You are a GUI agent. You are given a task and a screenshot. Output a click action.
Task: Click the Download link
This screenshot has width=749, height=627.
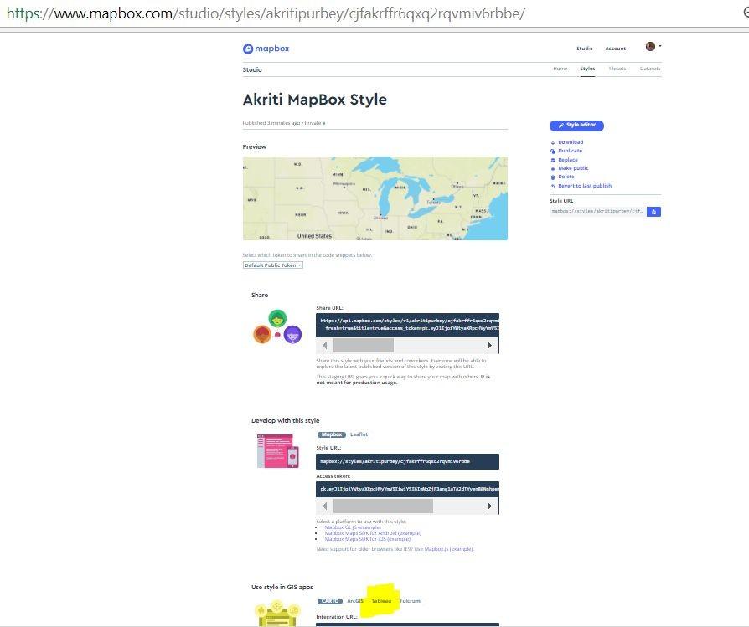click(x=571, y=142)
